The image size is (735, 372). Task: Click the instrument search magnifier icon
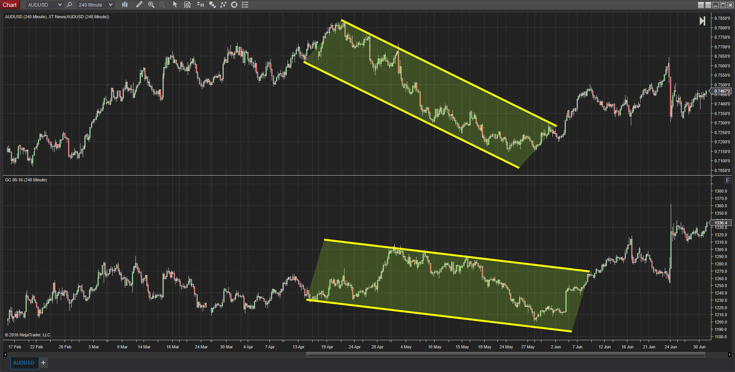[69, 5]
